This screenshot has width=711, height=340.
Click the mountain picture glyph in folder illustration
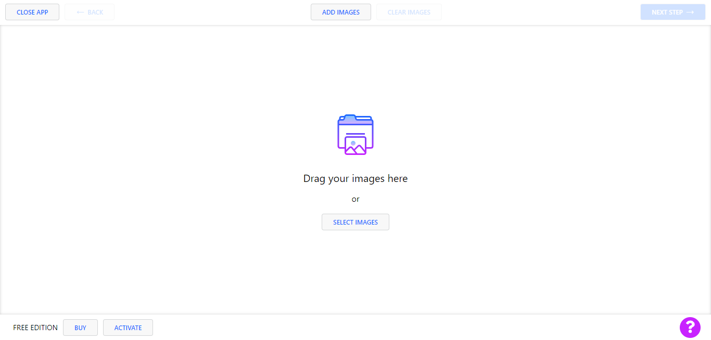click(x=355, y=146)
